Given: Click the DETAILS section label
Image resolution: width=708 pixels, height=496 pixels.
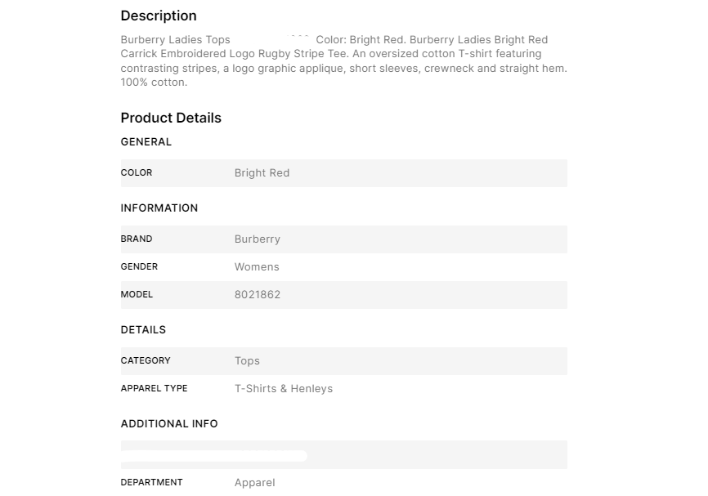Looking at the screenshot, I should 143,330.
